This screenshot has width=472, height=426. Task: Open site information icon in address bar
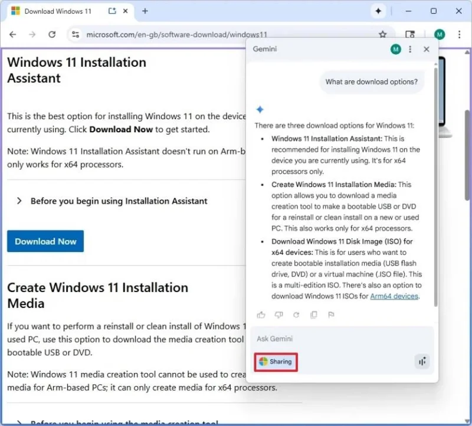click(76, 35)
